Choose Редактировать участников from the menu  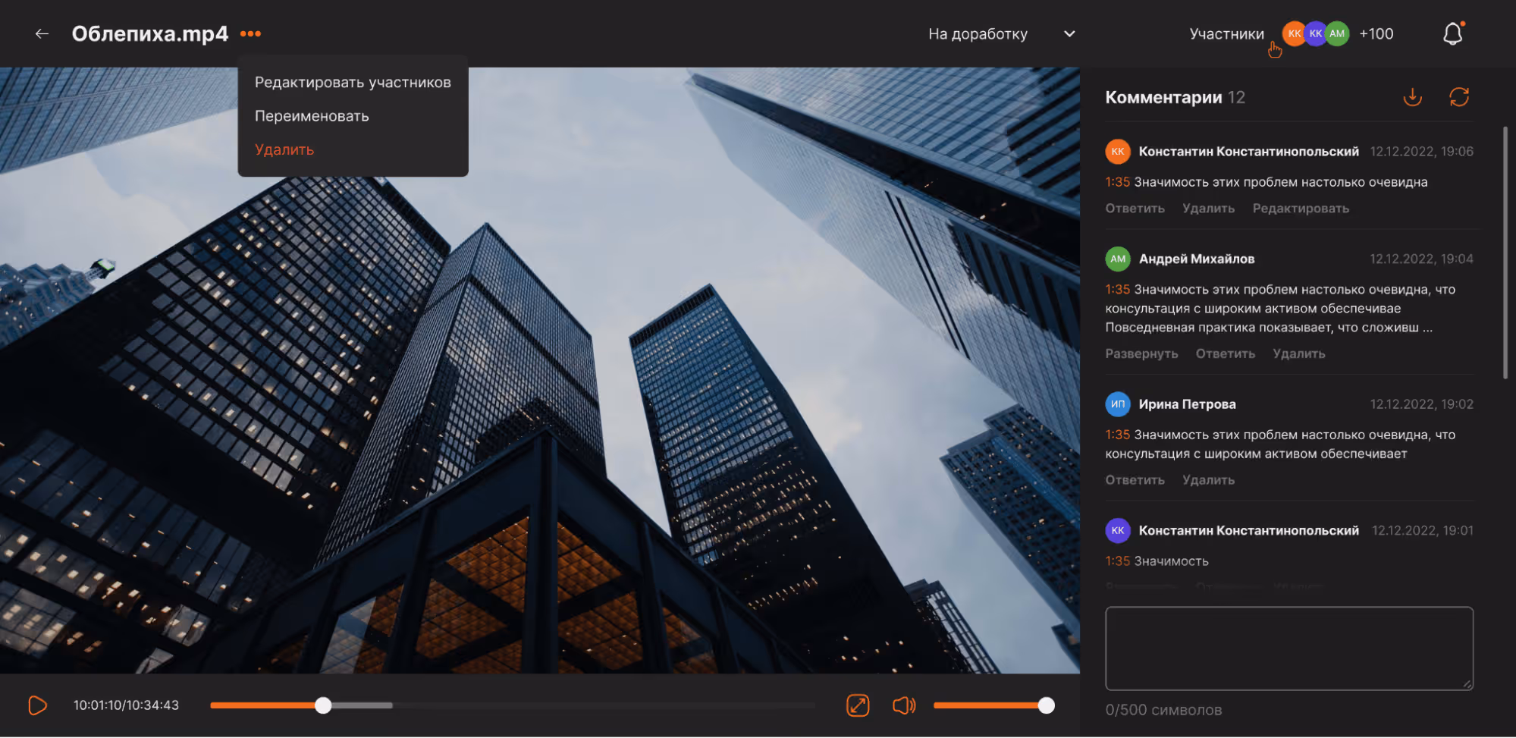pyautogui.click(x=353, y=82)
